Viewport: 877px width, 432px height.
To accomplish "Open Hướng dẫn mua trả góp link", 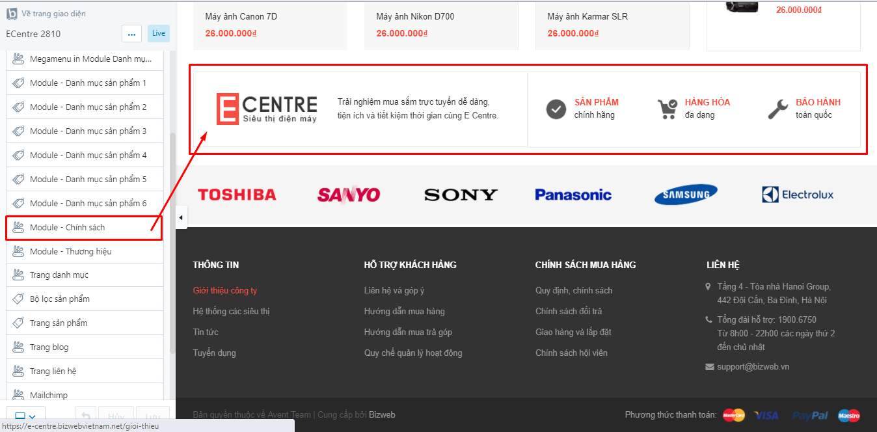I will point(409,332).
